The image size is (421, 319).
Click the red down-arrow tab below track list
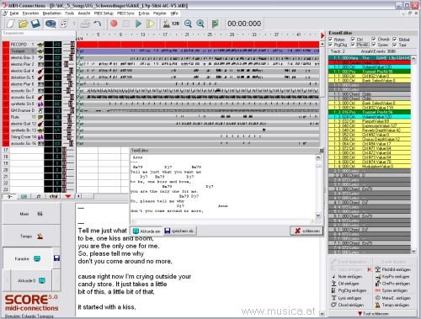67,196
